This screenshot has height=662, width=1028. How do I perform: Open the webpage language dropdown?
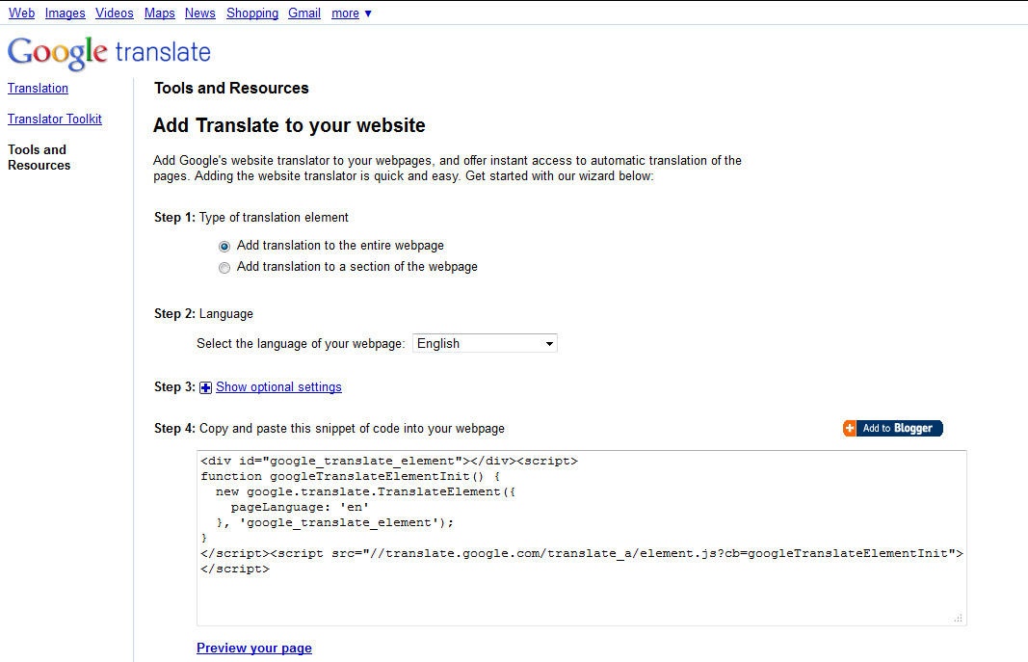(485, 343)
